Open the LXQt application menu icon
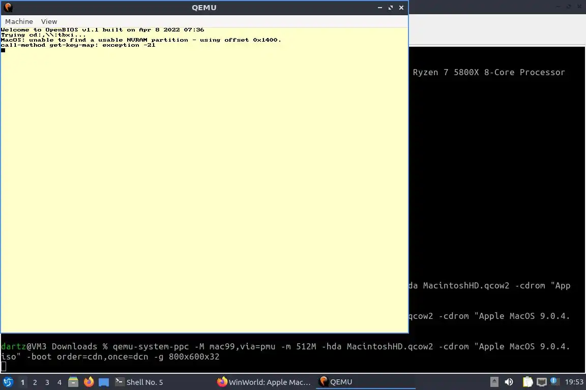The width and height of the screenshot is (586, 390). point(8,382)
